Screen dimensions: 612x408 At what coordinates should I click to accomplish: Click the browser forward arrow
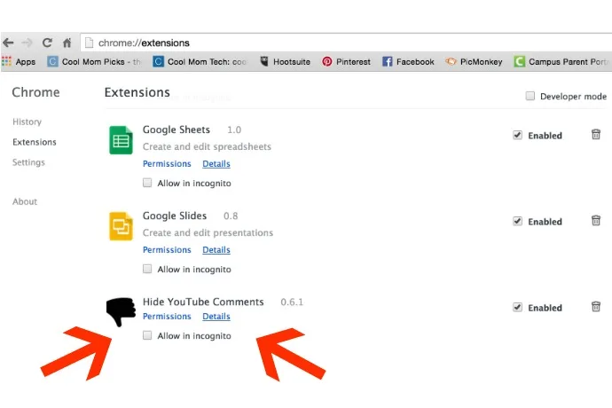tap(27, 43)
